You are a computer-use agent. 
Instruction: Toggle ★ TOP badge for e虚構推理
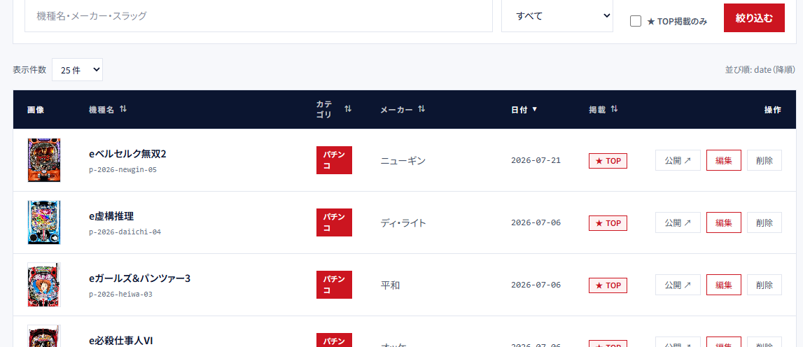coord(608,223)
